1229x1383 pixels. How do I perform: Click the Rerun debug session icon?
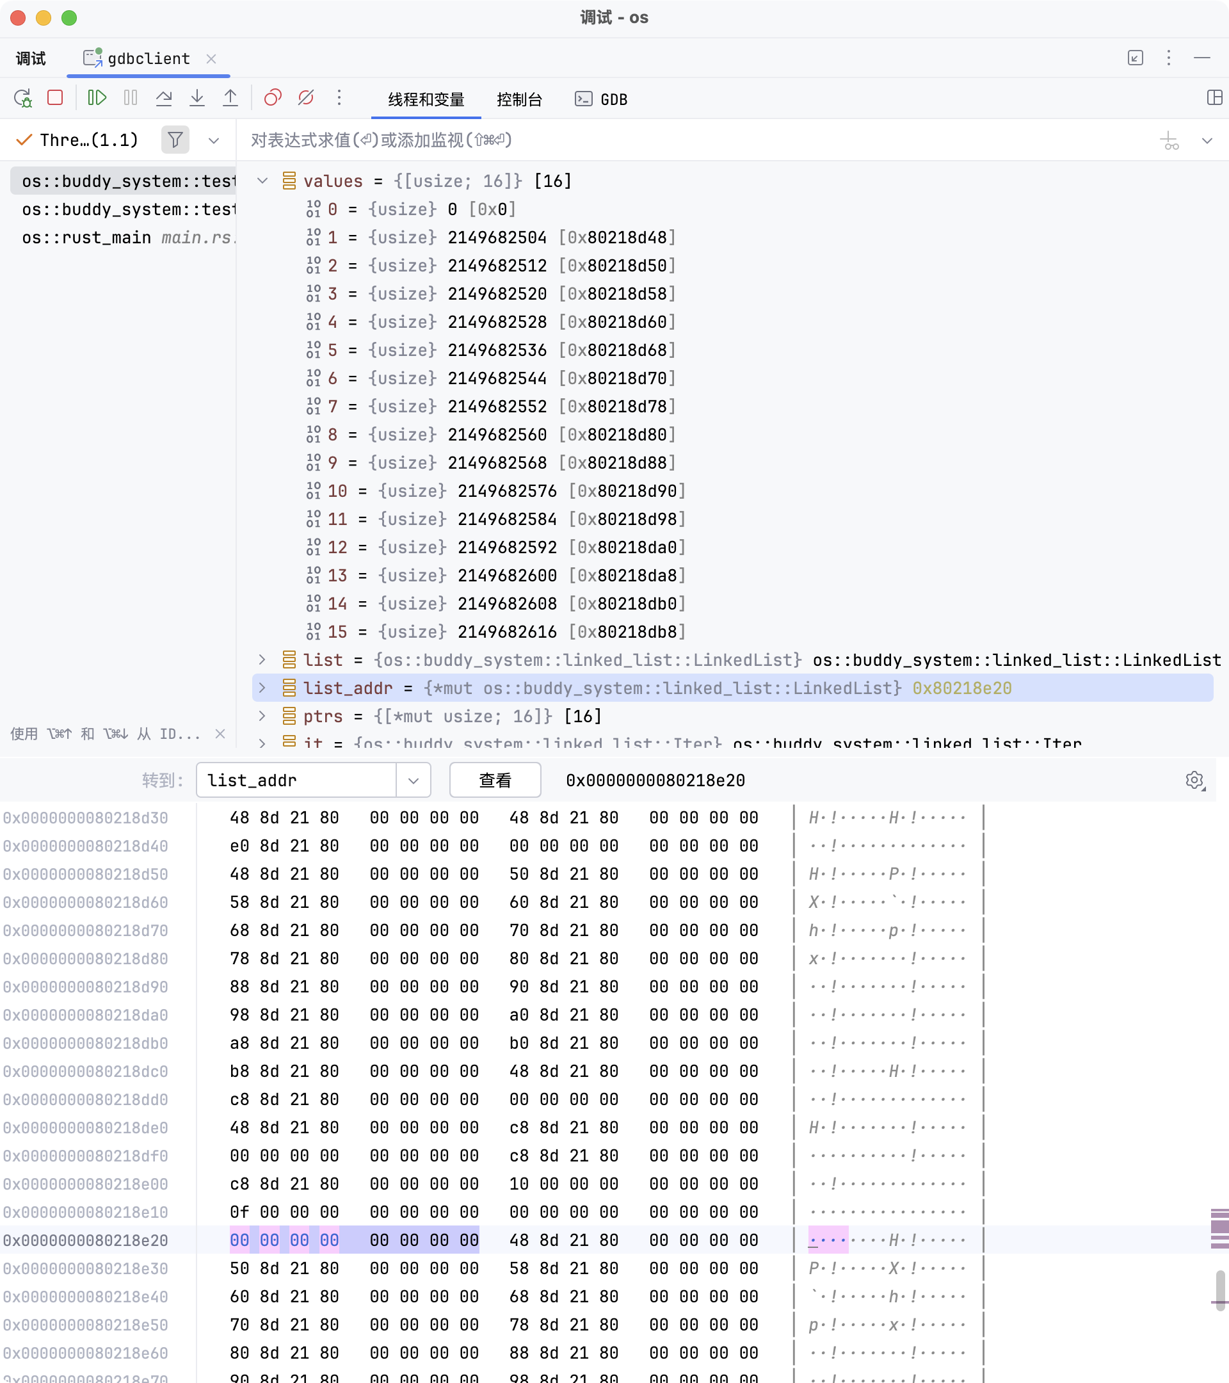click(x=23, y=99)
